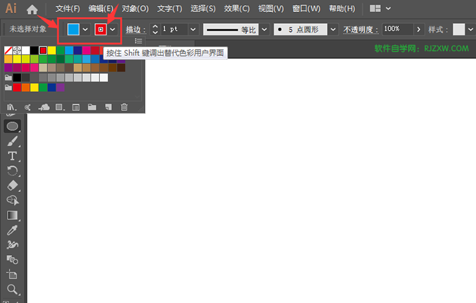Select the black swatch beside white swatch

(35, 50)
